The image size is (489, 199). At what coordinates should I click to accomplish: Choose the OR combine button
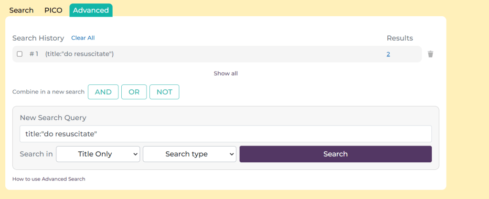tap(134, 92)
